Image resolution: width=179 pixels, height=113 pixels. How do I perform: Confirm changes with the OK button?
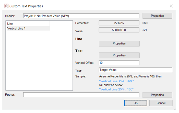point(136,103)
